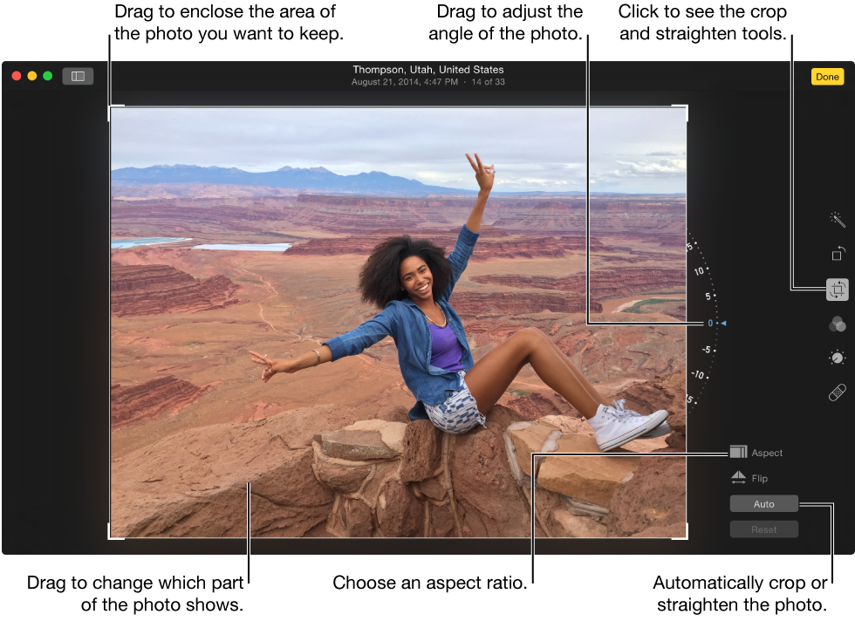Open the Adjust panel
The width and height of the screenshot is (855, 621).
(x=837, y=357)
